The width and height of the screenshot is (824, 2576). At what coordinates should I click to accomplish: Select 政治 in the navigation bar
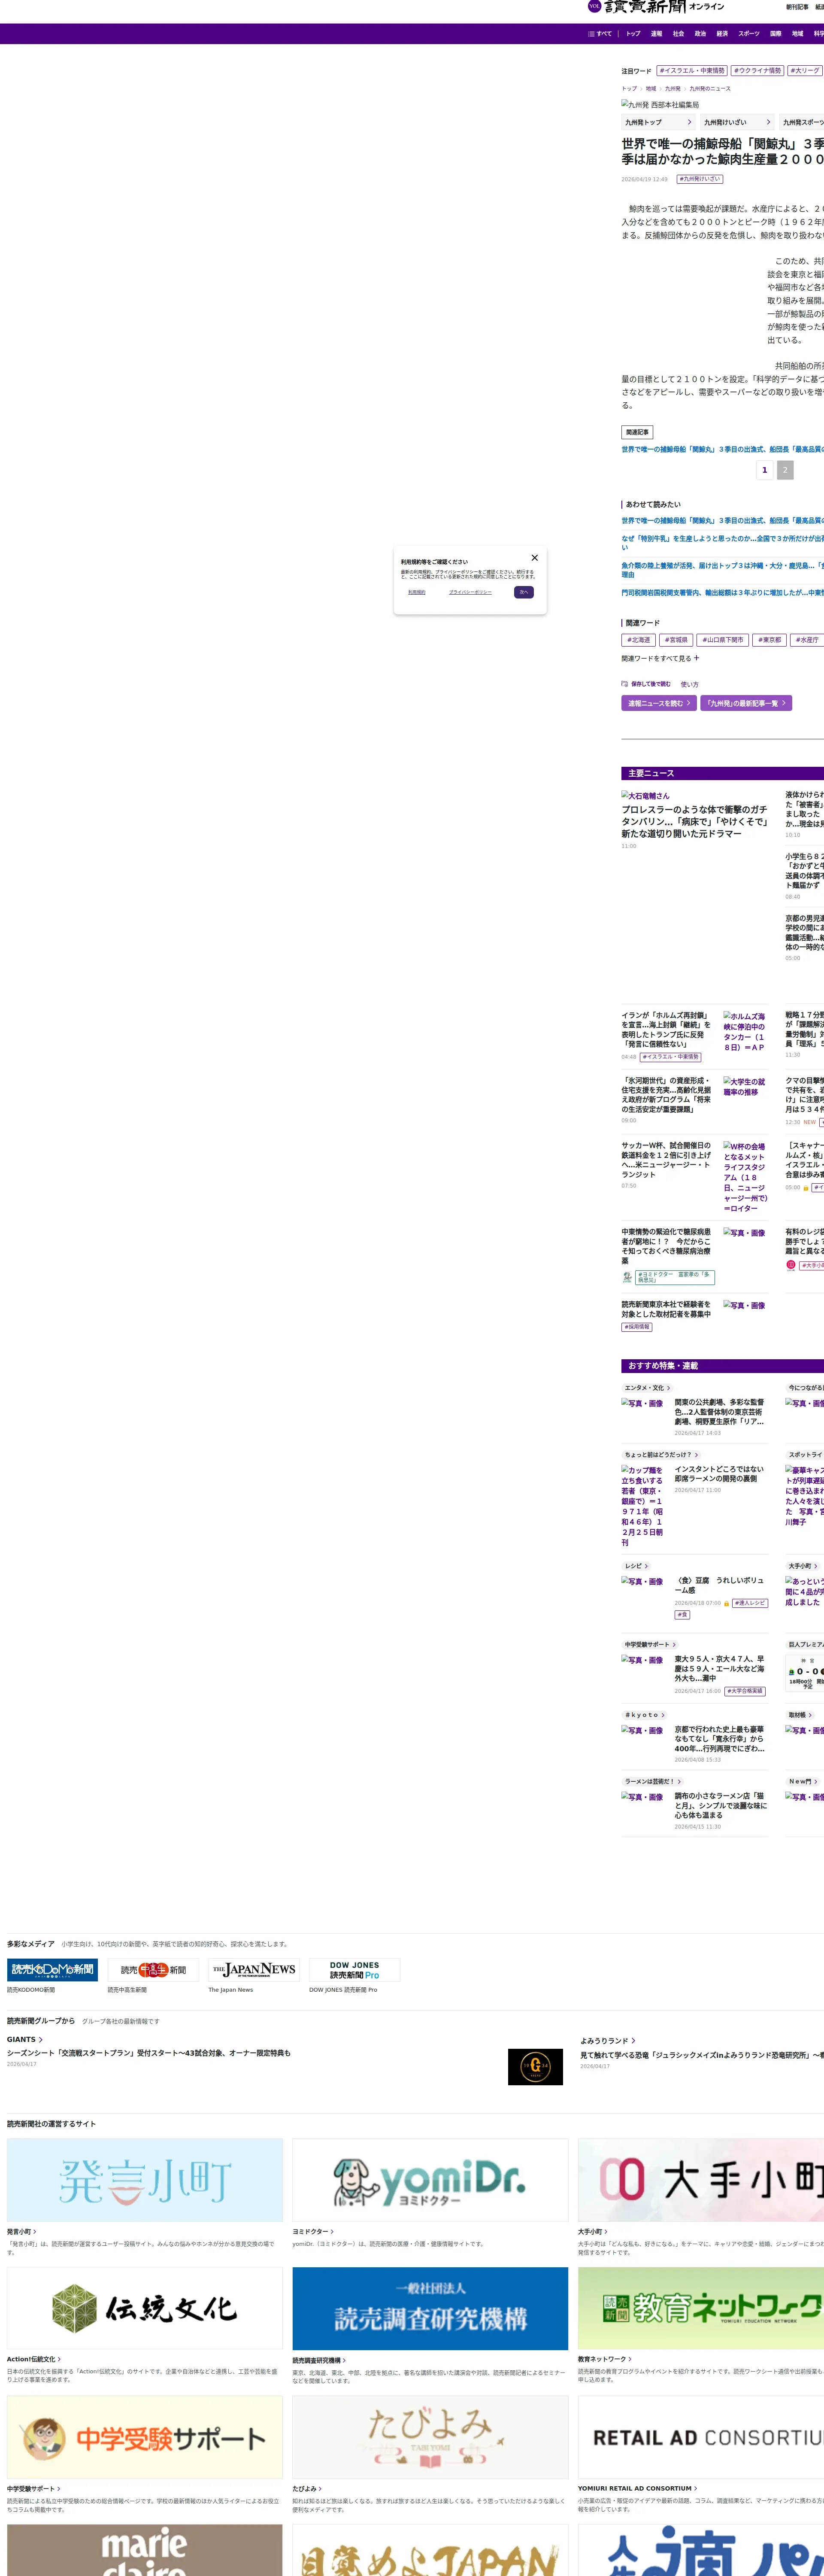tap(700, 34)
